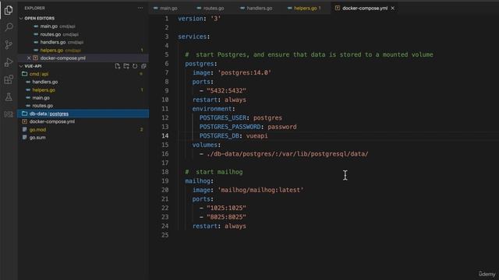
Task: Open the bottom activity bar icon below Testing
Action: click(x=9, y=114)
